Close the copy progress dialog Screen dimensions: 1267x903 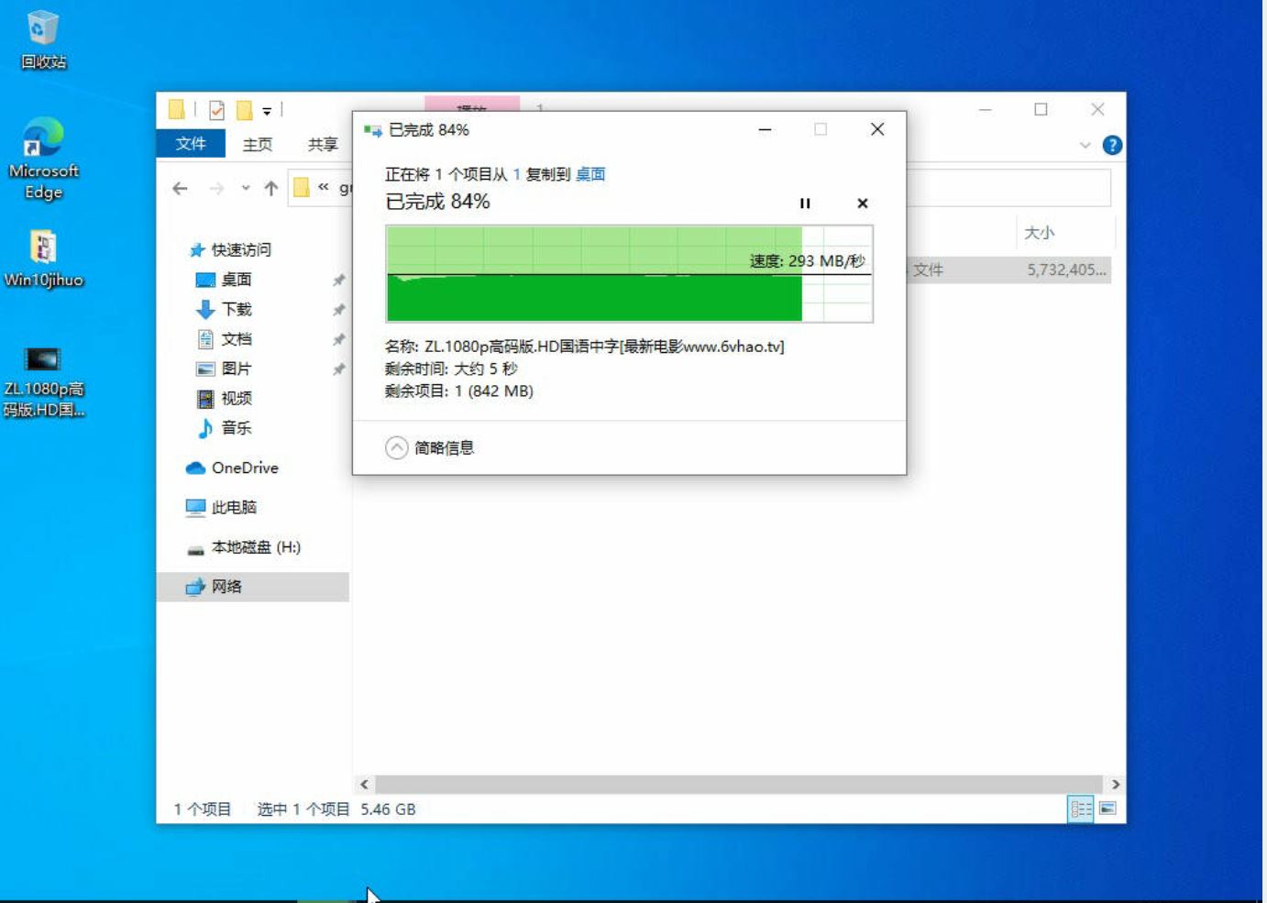coord(877,129)
